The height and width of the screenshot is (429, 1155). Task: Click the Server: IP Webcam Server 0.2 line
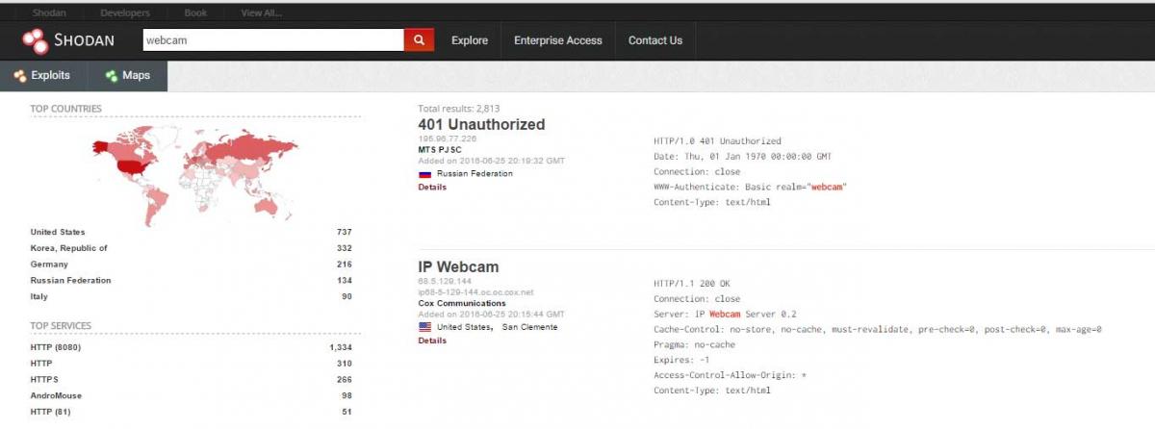(x=725, y=314)
